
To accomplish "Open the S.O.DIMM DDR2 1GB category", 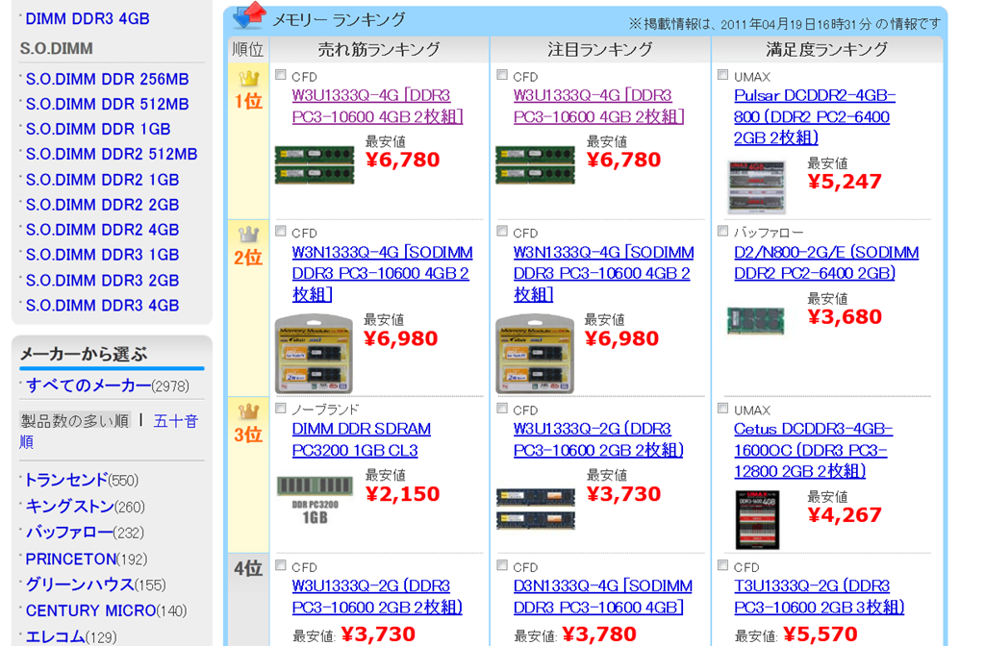I will [x=102, y=180].
